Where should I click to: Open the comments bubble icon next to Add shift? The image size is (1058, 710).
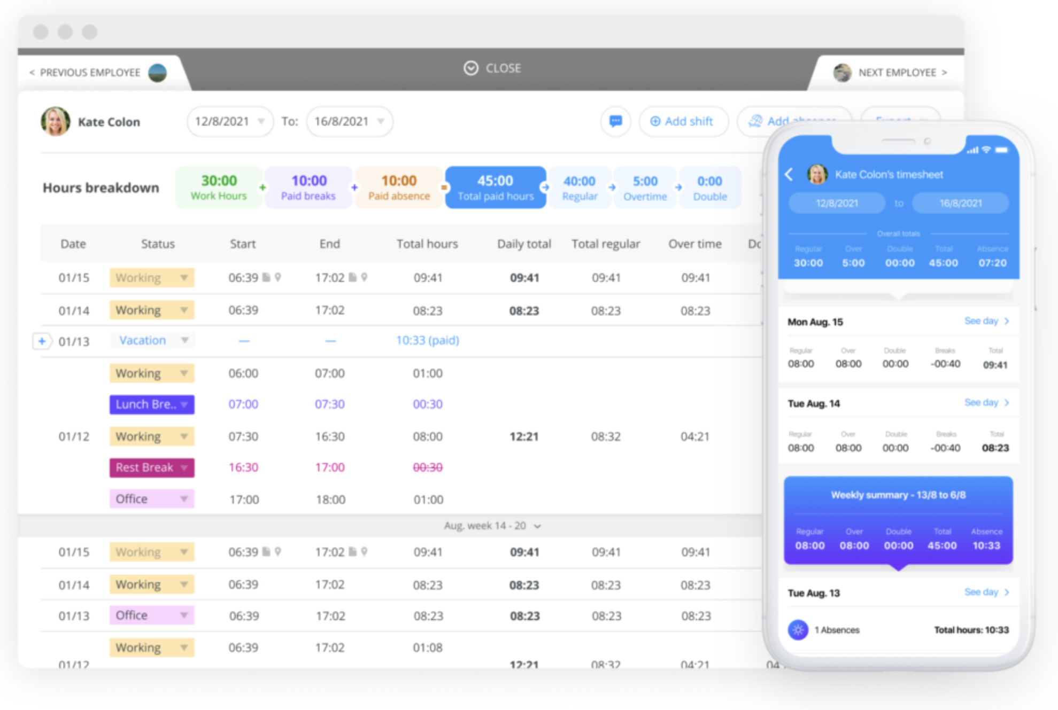[616, 121]
